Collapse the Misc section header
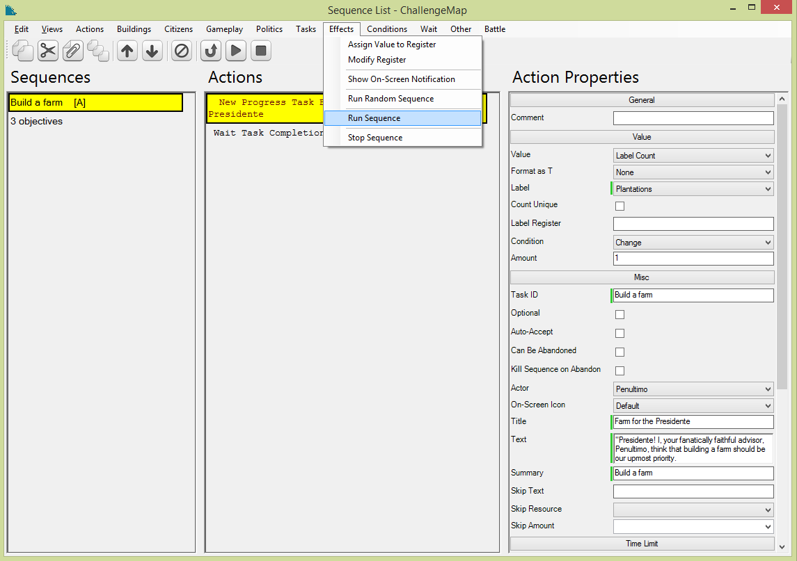The height and width of the screenshot is (561, 797). [x=642, y=277]
